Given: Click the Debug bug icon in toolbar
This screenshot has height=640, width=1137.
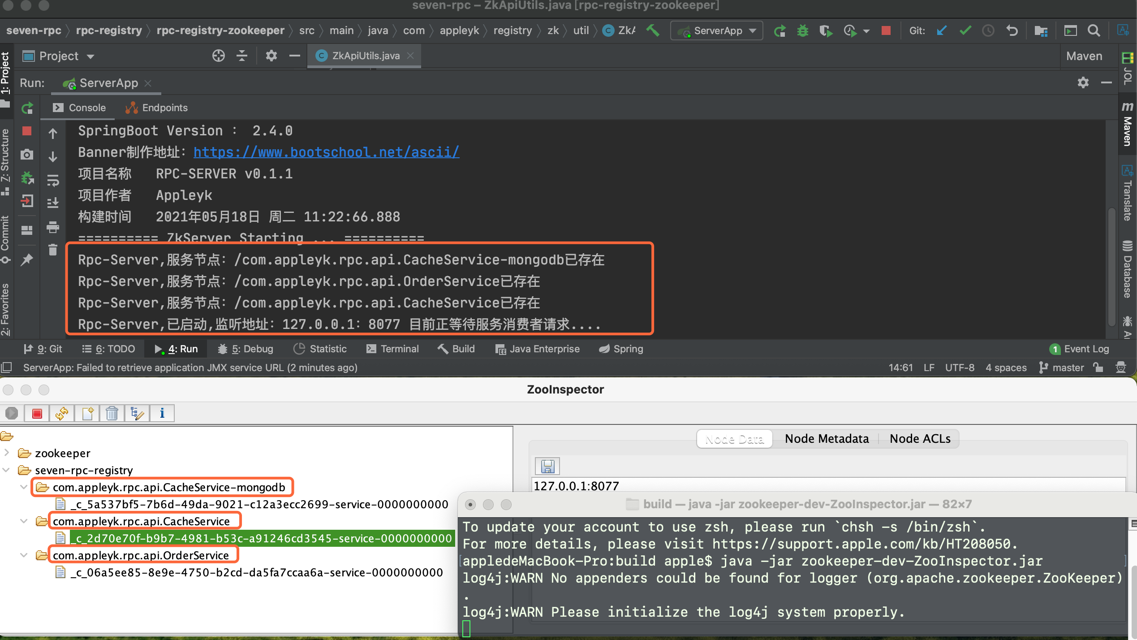Looking at the screenshot, I should pos(802,31).
